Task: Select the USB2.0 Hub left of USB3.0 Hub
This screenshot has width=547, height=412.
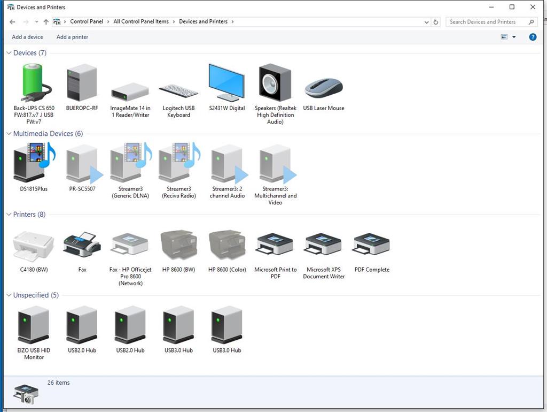Action: click(x=130, y=325)
